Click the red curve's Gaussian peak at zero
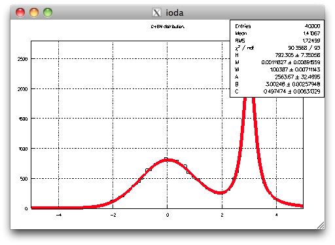The width and height of the screenshot is (335, 245). pyautogui.click(x=167, y=160)
